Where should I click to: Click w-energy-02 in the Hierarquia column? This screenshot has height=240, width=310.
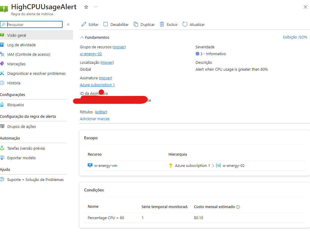(233, 166)
